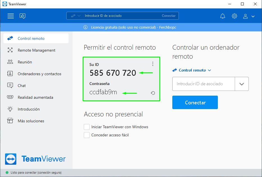262x177 pixels.
Task: Go to Ordenadores y contactos
Action: (x=39, y=74)
